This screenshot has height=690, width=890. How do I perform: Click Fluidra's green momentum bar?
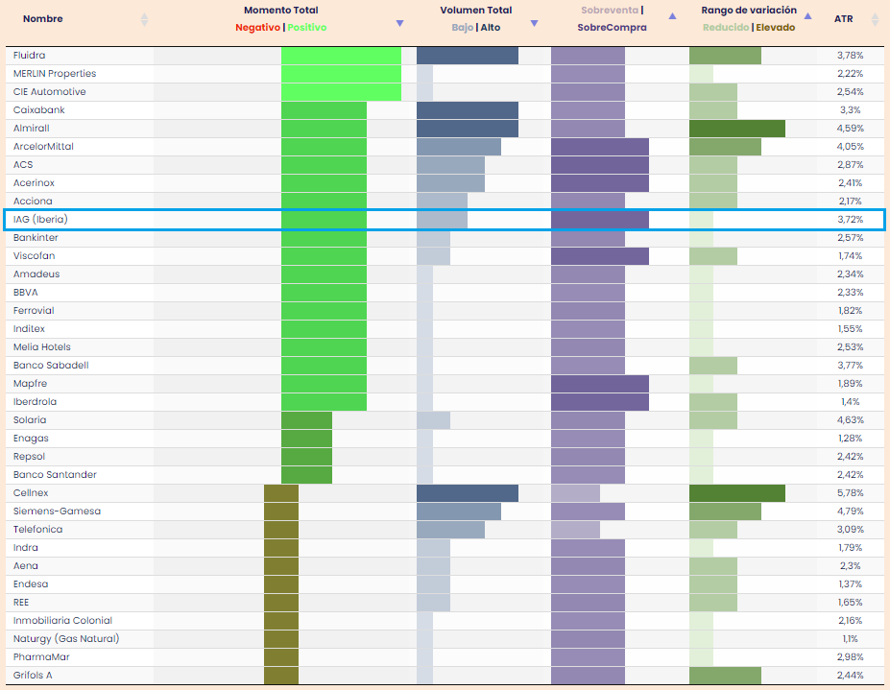341,56
